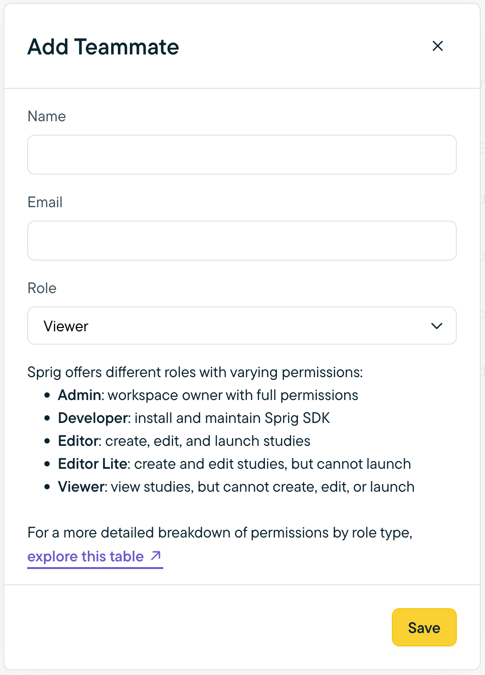Click the external link arrow icon
The width and height of the screenshot is (485, 675).
point(156,556)
